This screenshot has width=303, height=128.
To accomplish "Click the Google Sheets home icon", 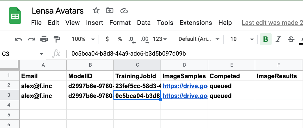I will (x=14, y=17).
